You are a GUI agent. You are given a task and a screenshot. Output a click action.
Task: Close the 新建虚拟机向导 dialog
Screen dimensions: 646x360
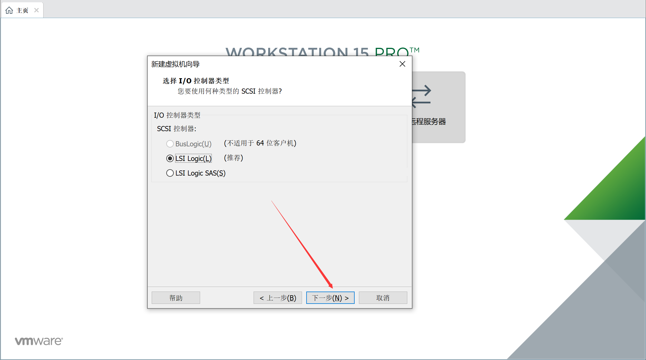(402, 64)
